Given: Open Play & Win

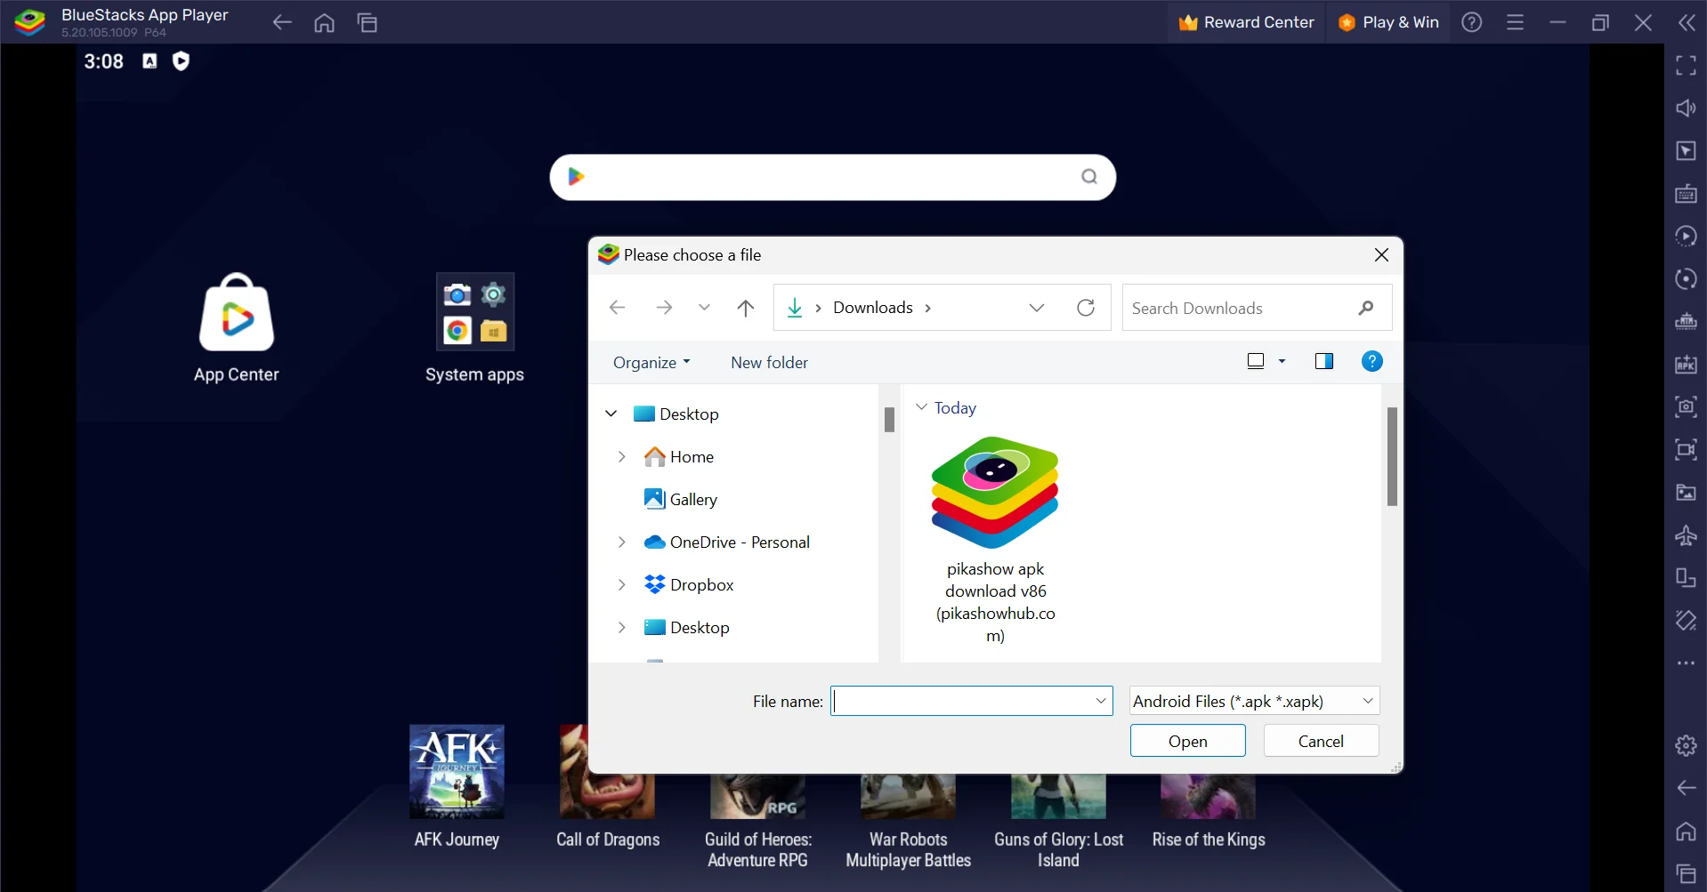Looking at the screenshot, I should (1389, 22).
